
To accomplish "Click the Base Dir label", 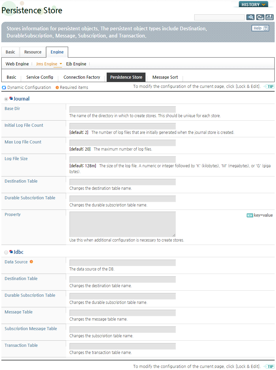I will pos(12,109).
